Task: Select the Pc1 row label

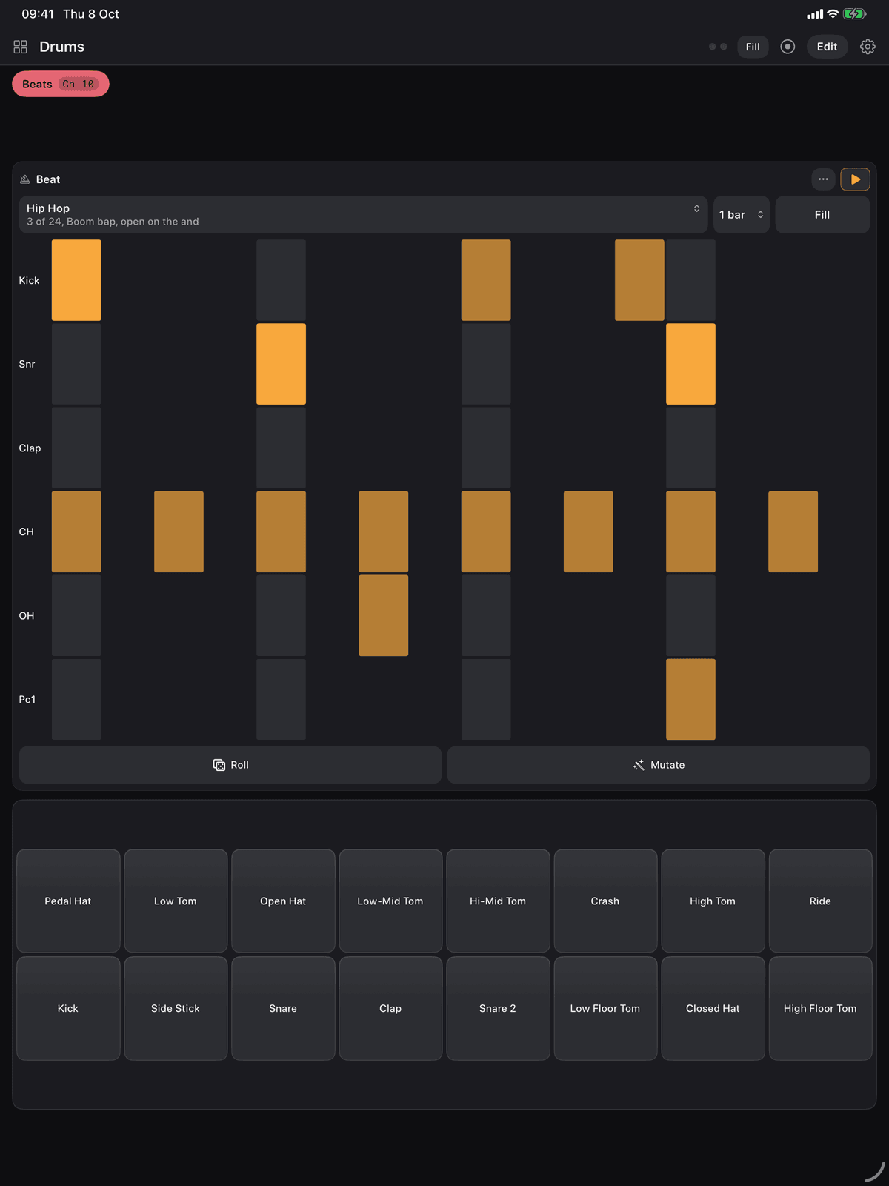Action: (27, 699)
